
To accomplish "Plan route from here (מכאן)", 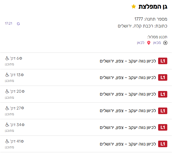I will pyautogui.click(x=157, y=43).
